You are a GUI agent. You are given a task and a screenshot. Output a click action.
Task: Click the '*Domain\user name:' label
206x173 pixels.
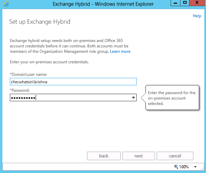[x=28, y=74]
